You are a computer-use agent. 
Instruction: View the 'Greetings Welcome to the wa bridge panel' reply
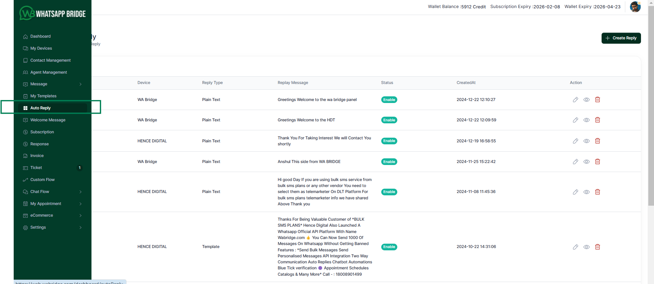coord(587,100)
